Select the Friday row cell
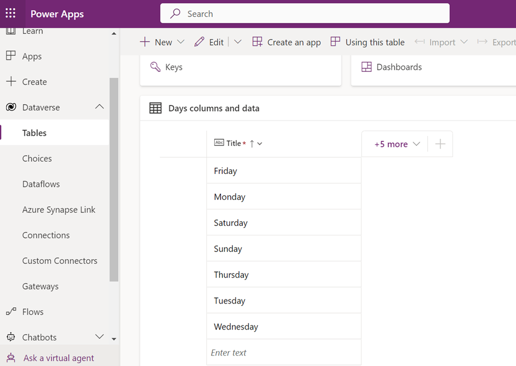The image size is (516, 366). 284,170
